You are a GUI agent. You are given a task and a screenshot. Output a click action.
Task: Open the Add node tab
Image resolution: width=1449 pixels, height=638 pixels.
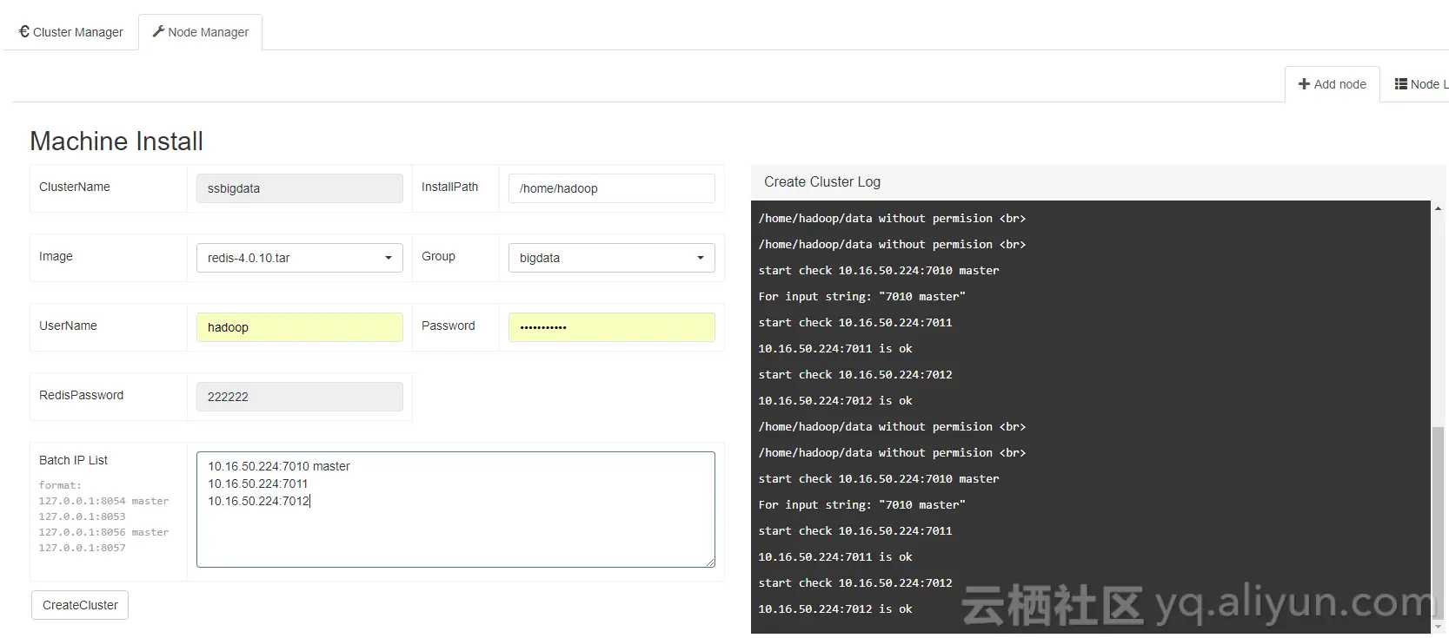(x=1333, y=84)
